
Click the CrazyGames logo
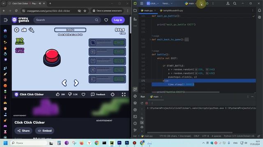(x=21, y=20)
